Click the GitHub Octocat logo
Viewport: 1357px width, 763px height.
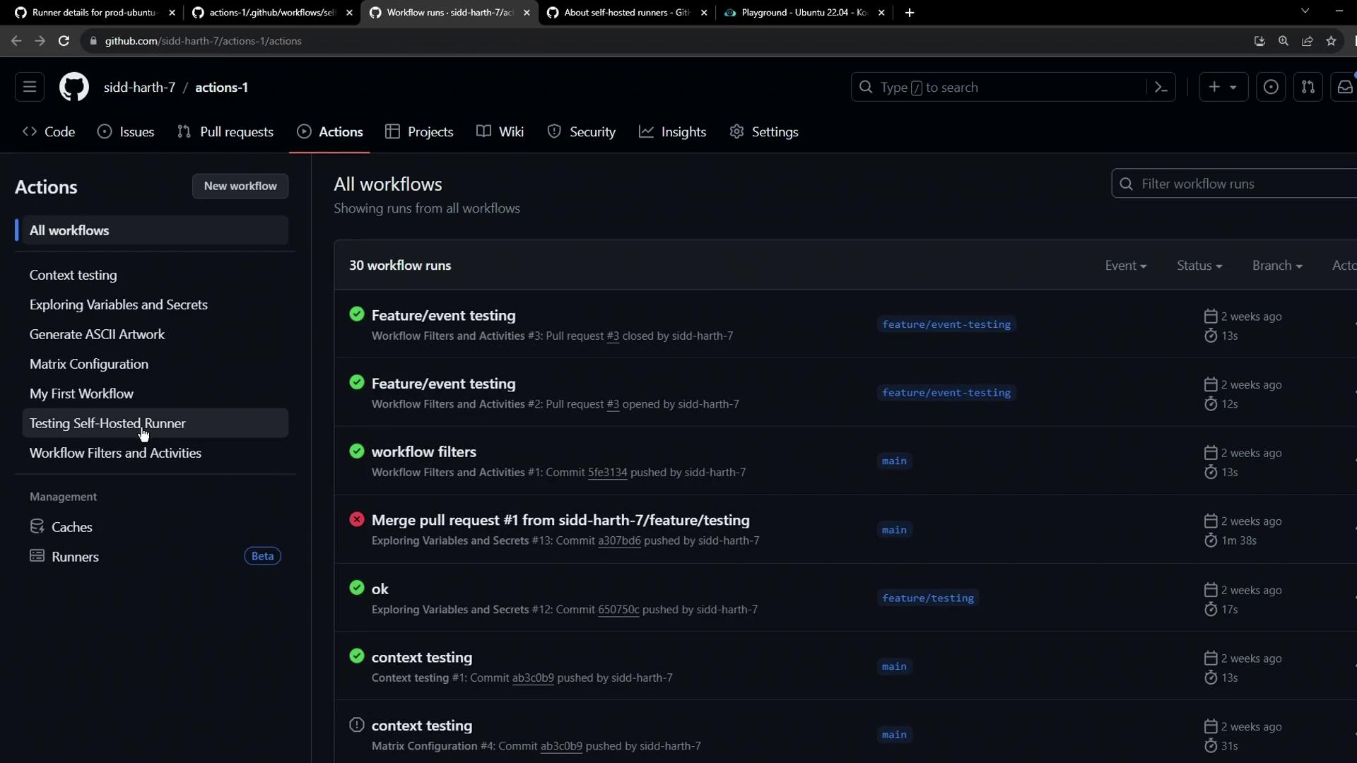[x=74, y=87]
